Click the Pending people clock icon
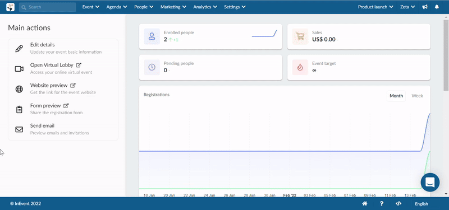This screenshot has width=449, height=210. [x=152, y=67]
